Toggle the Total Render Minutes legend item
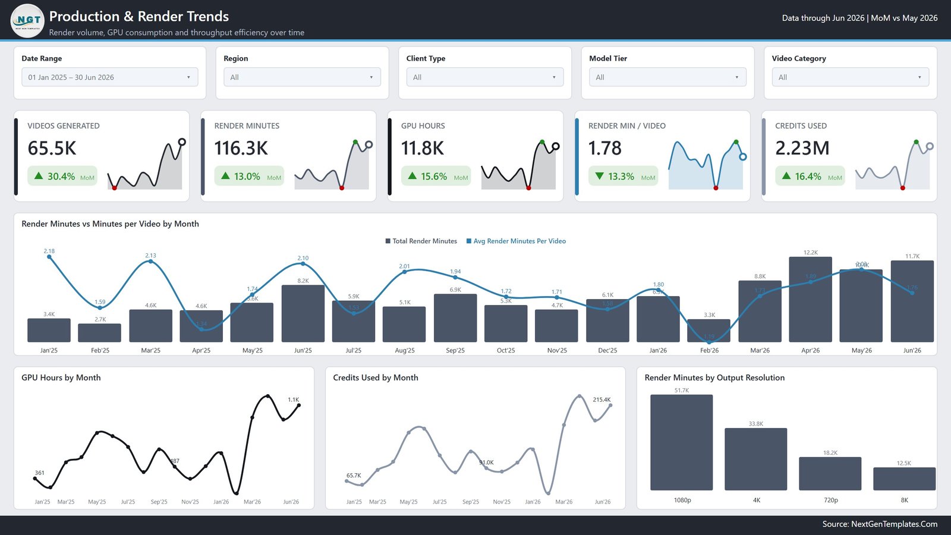This screenshot has height=535, width=951. pos(421,241)
